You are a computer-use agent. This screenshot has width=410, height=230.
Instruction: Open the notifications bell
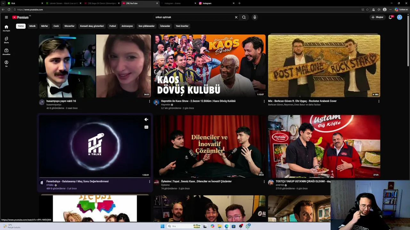click(x=390, y=17)
